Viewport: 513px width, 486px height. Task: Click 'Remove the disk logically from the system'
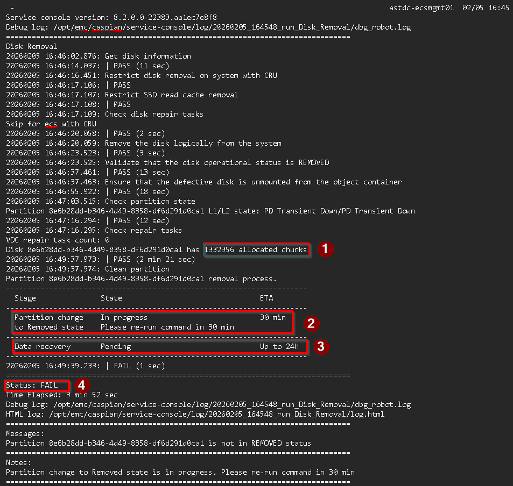click(193, 143)
